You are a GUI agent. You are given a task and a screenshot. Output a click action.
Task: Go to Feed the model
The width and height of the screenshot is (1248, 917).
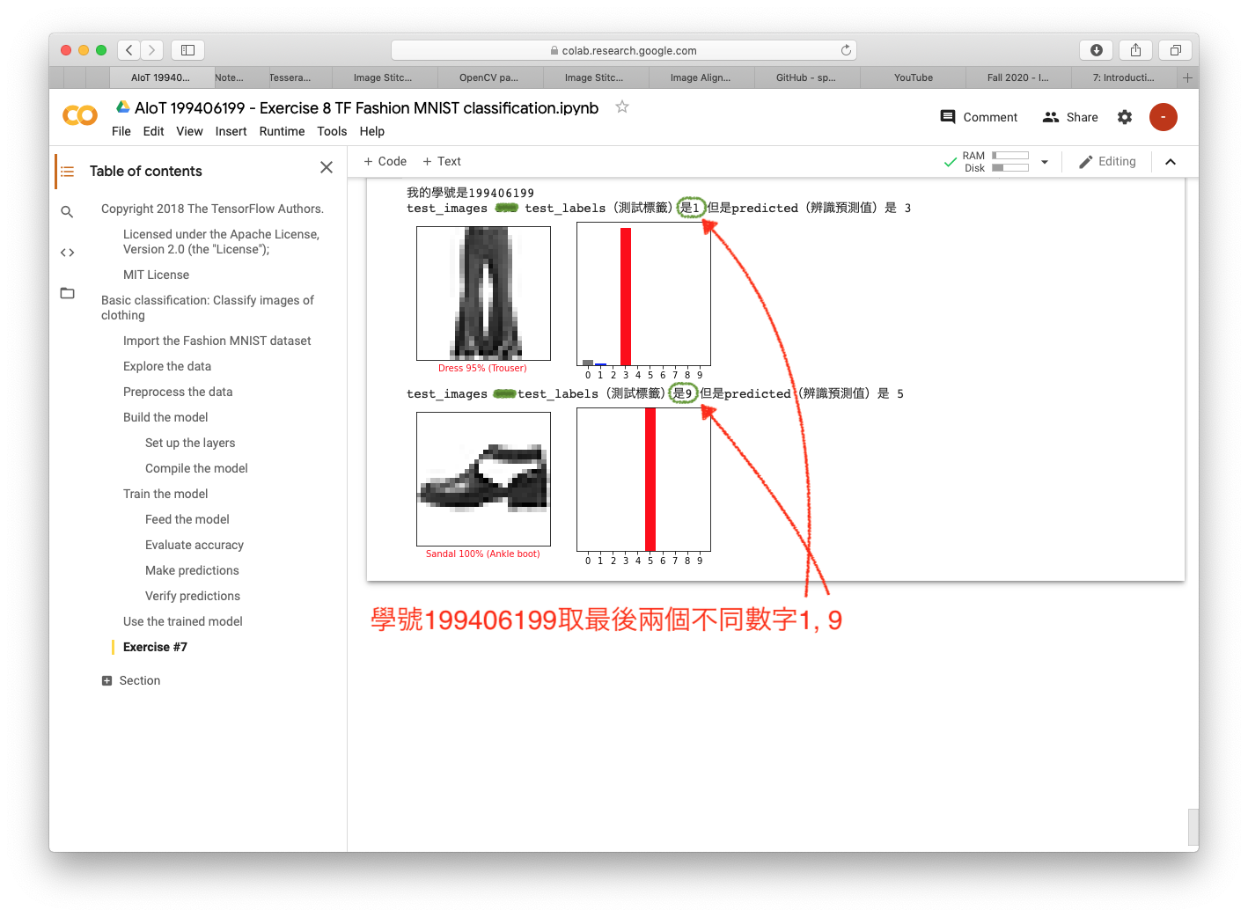(187, 519)
